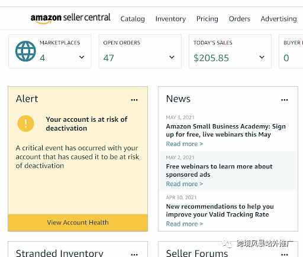Screen dimensions: 303x257
Task: Click the Buyer Messages count card
Action: click(x=291, y=51)
